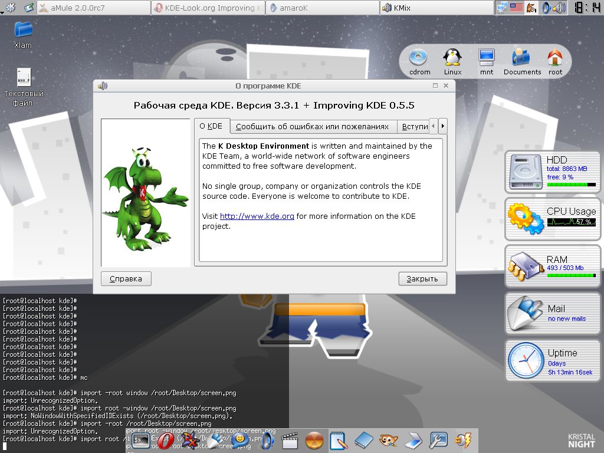Click the Закрыть button

point(422,278)
